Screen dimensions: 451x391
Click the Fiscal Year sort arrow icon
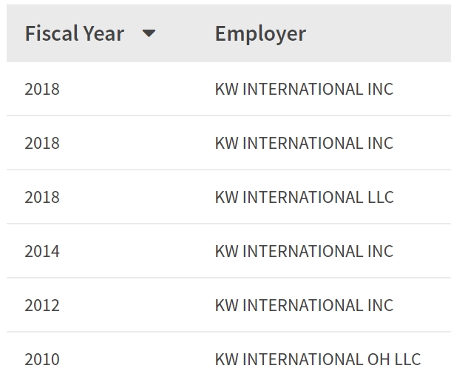click(149, 33)
